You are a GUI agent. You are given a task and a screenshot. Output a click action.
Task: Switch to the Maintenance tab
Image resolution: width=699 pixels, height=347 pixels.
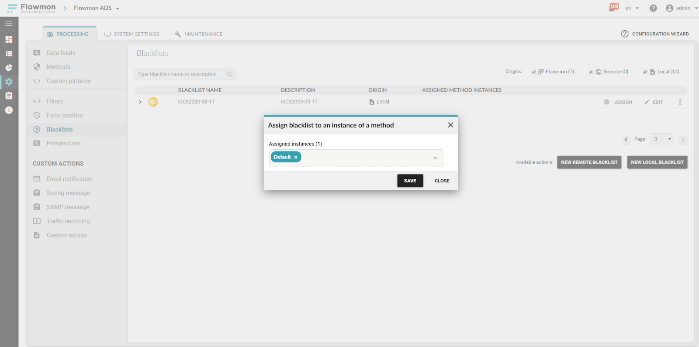199,34
